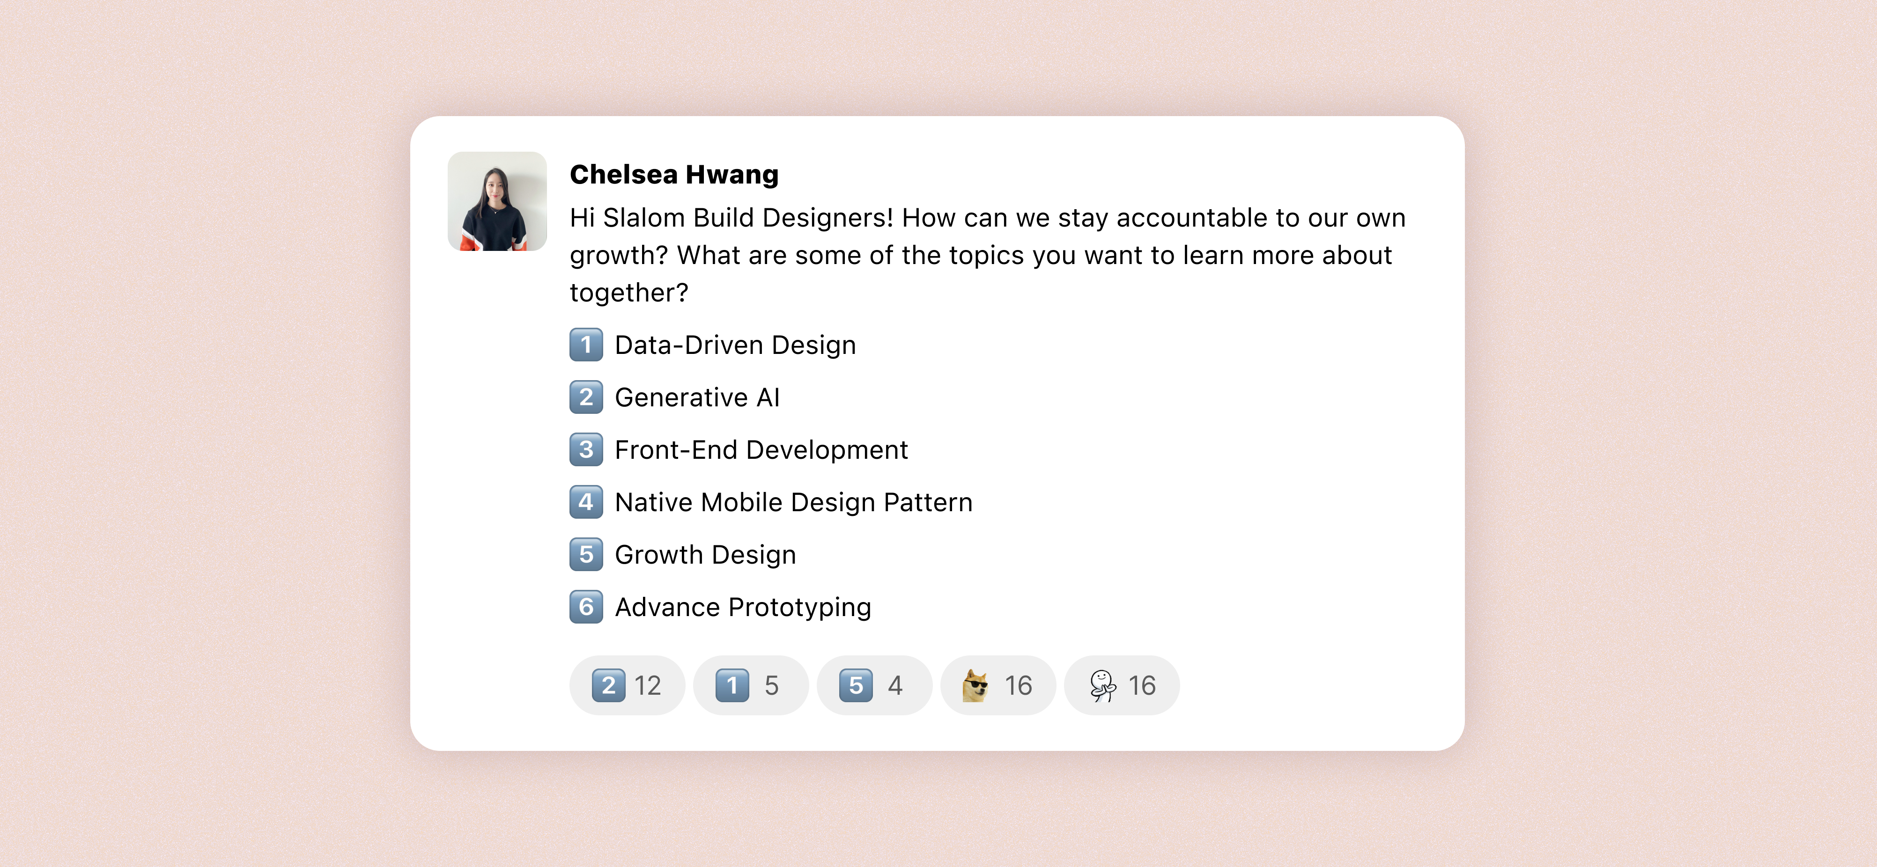Click the Advance Prototyping option text

pos(742,608)
